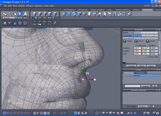This screenshot has height=116, width=161.
Task: Open the Selection menu
Action: coord(38,6)
